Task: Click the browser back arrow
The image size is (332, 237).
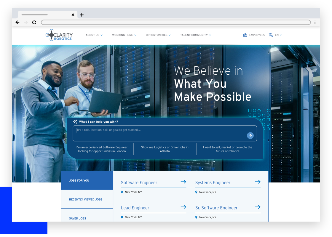Action: pos(17,22)
